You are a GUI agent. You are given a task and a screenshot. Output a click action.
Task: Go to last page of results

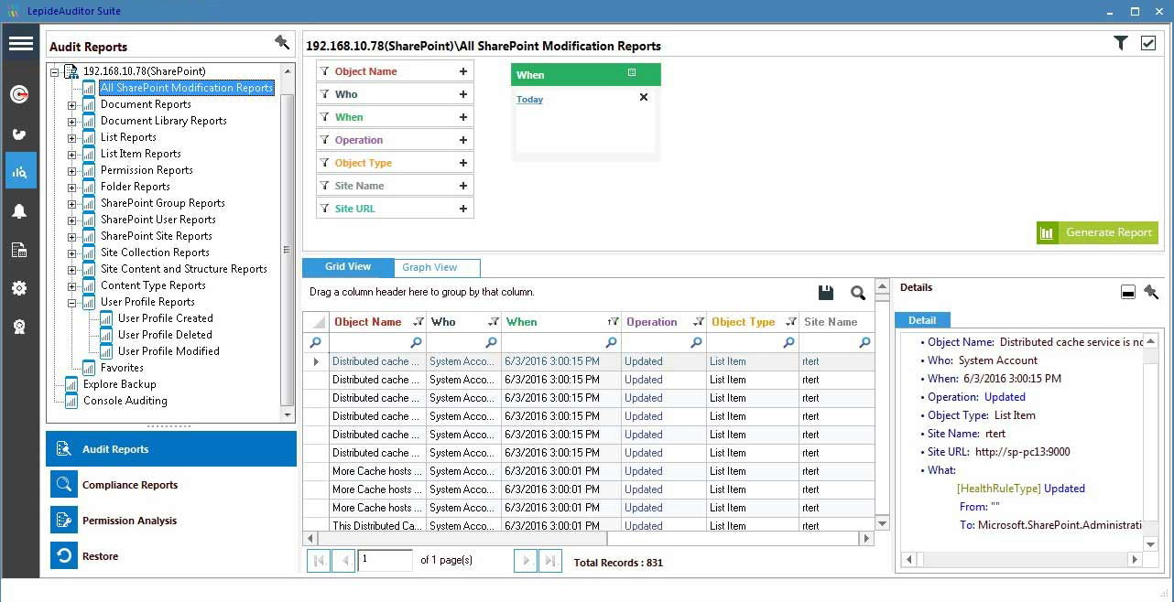550,561
